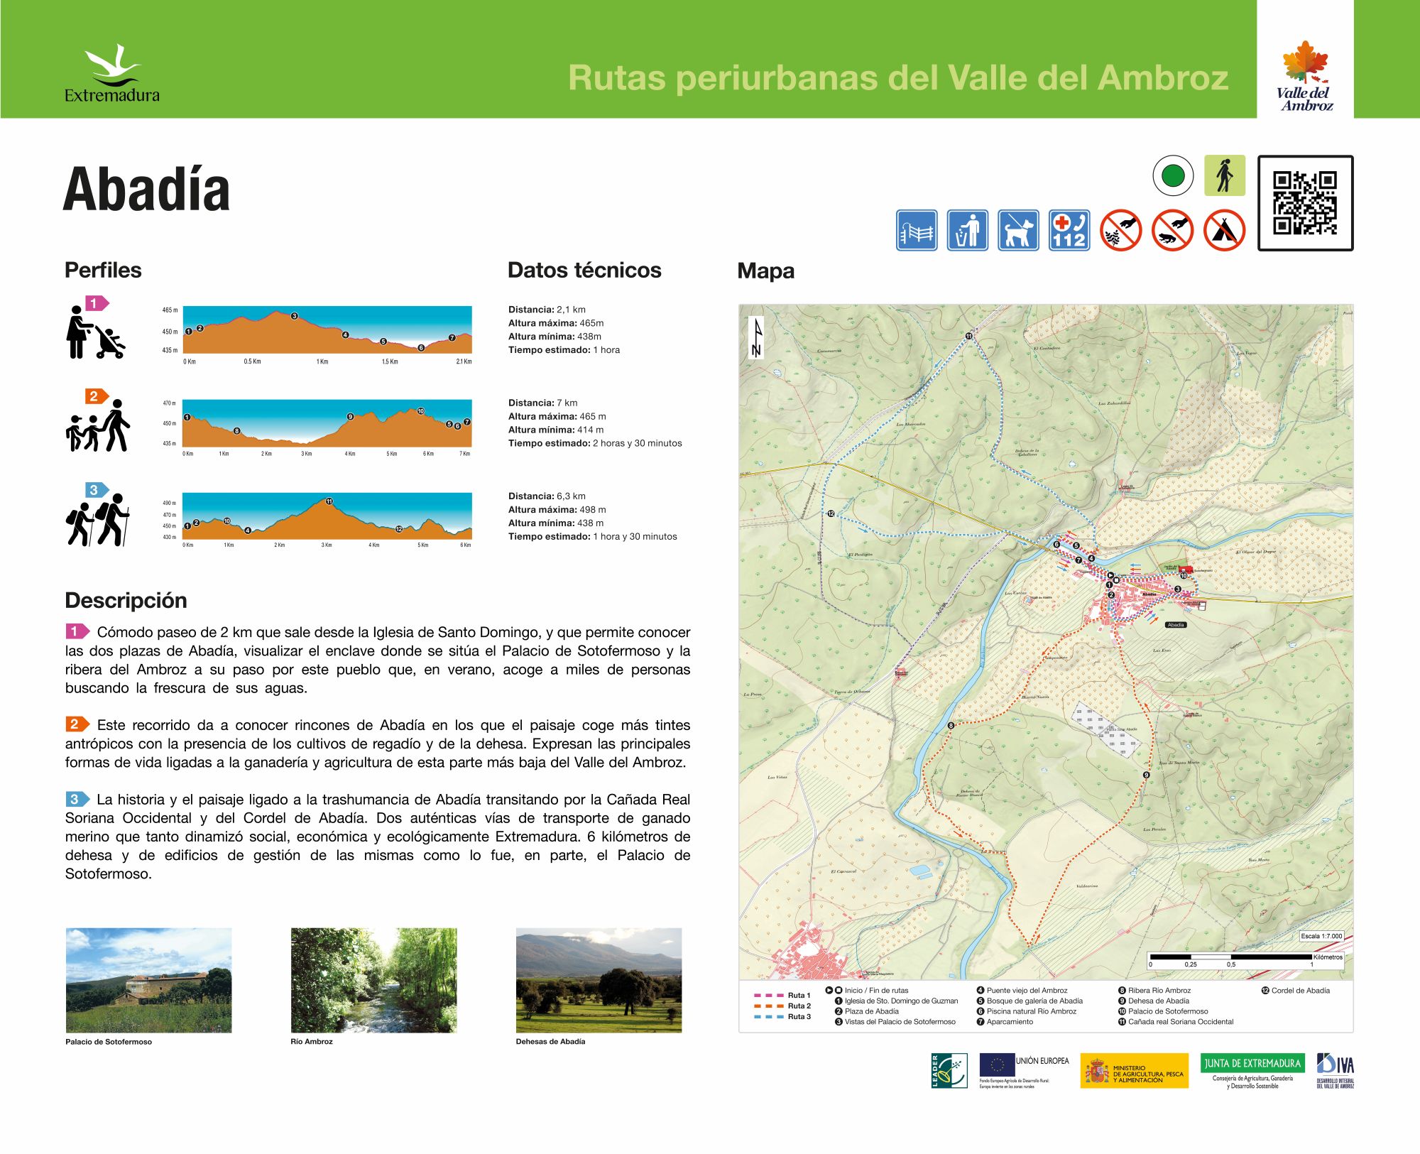Click the blue route 3 tag in Perfiles
1420x1154 pixels.
point(97,490)
